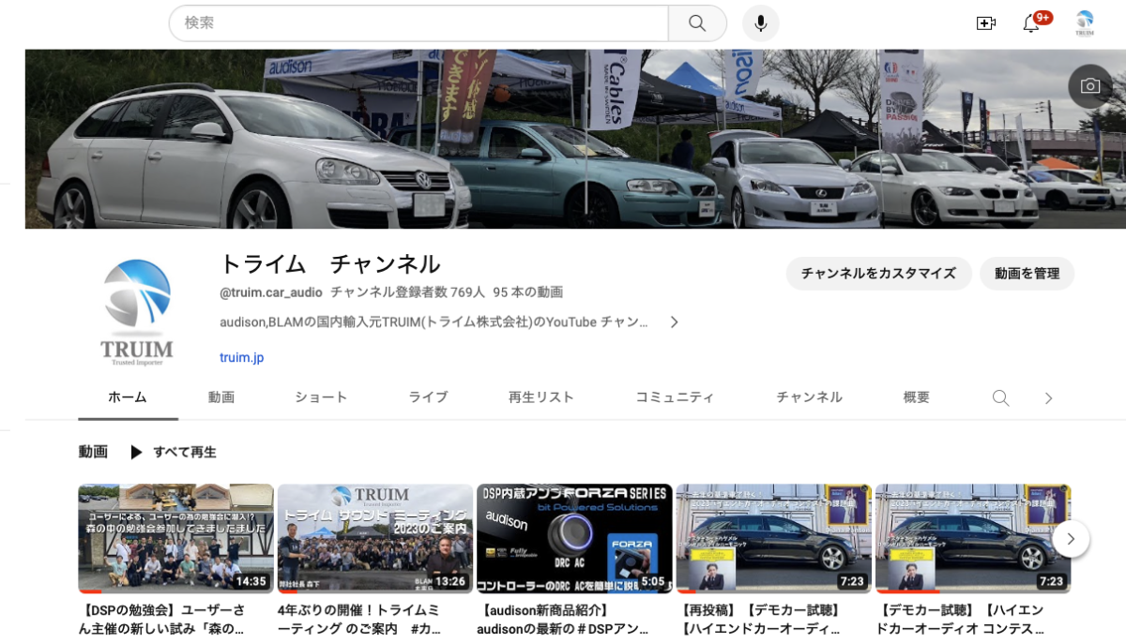Select the ショート tab
The image size is (1126, 643).
(320, 396)
